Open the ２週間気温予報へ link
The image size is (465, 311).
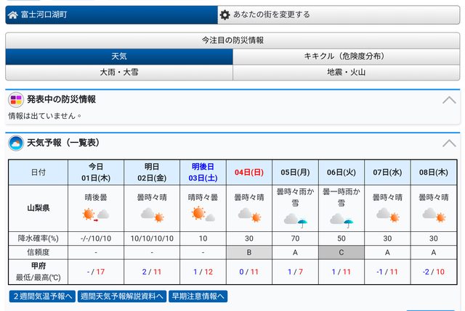coord(42,296)
